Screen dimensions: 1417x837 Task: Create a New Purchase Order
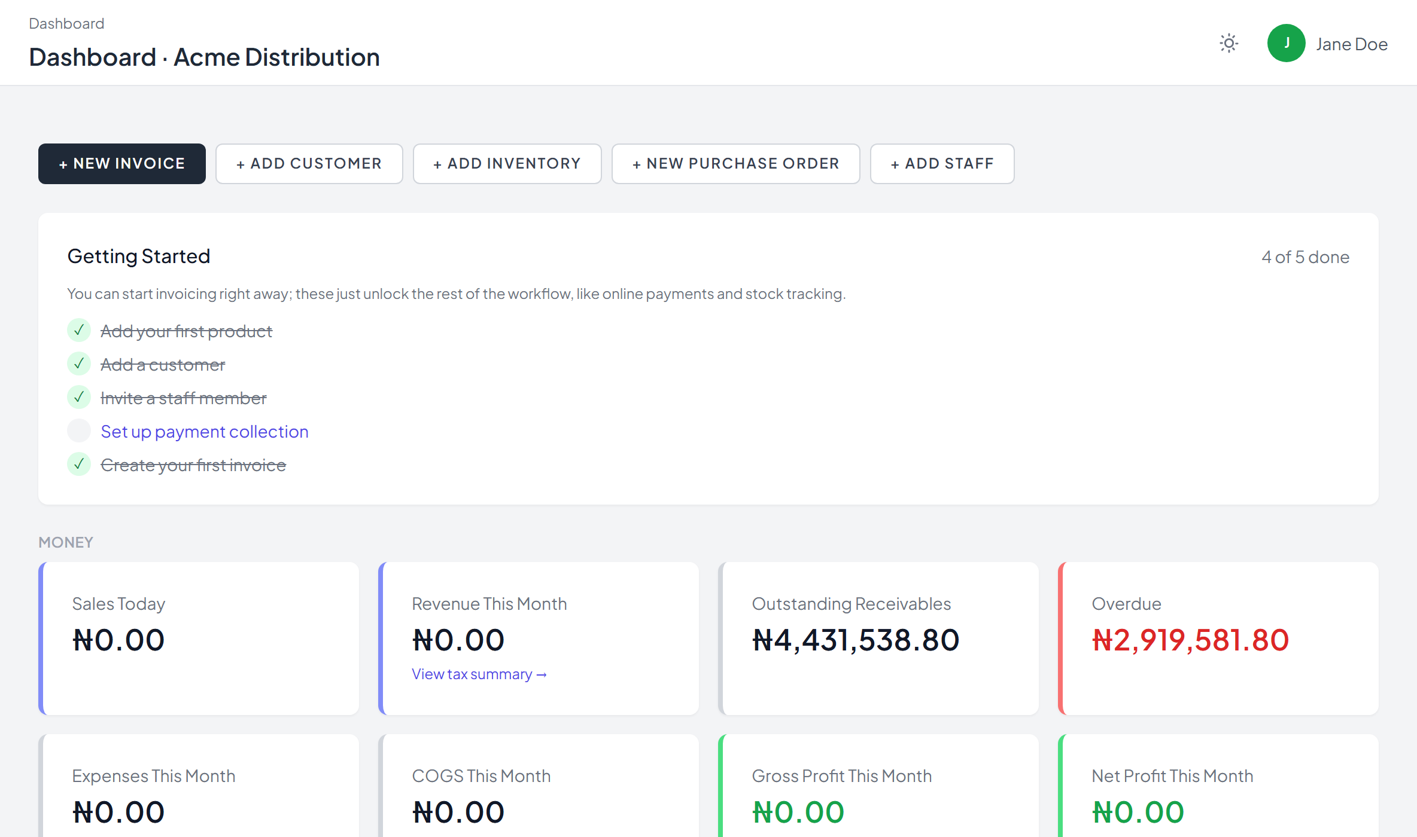coord(736,164)
